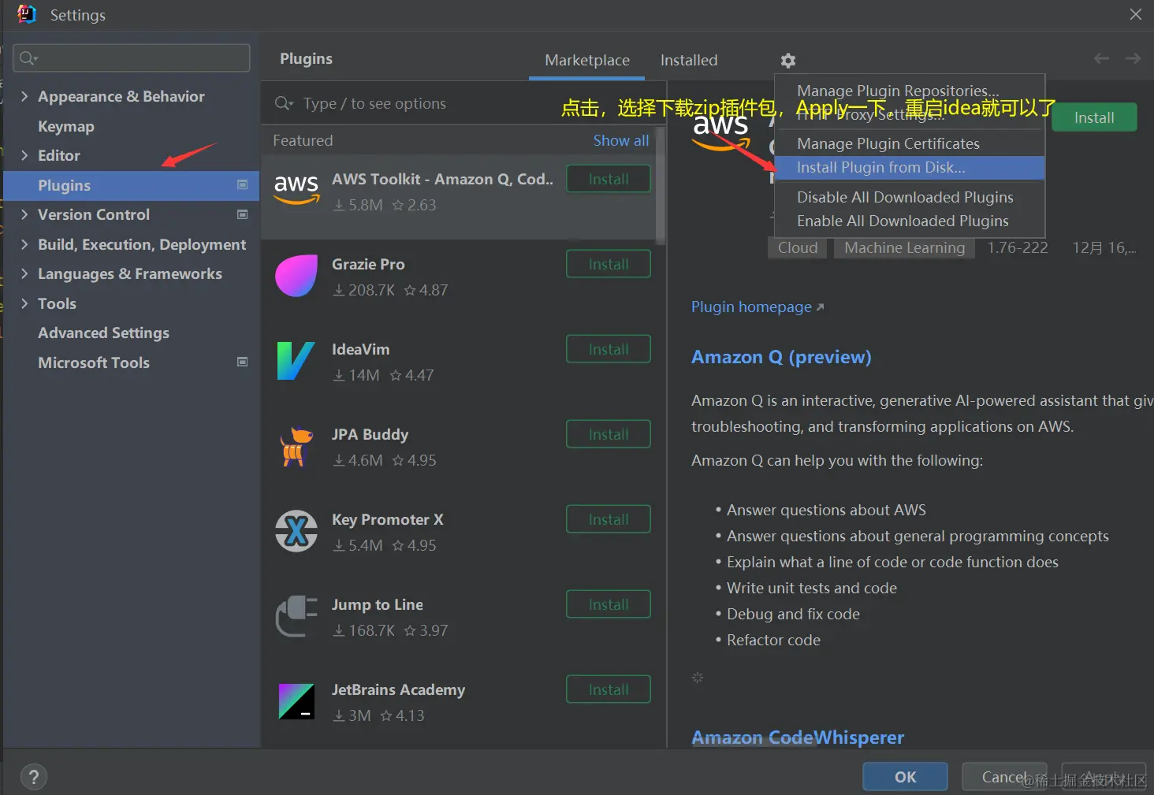
Task: Click the Machine Learning tag
Action: [x=904, y=247]
